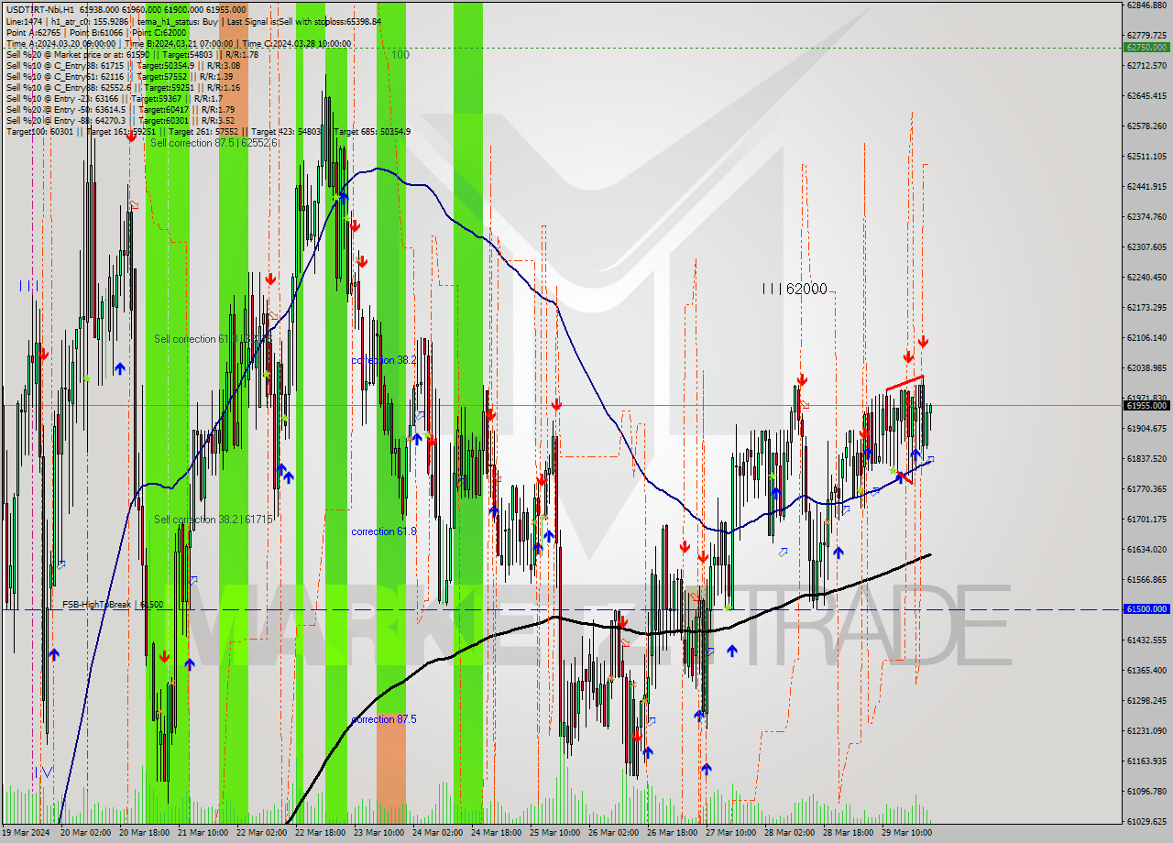
Task: Click the '21 Mar 10:00' time label
Action: [x=203, y=833]
